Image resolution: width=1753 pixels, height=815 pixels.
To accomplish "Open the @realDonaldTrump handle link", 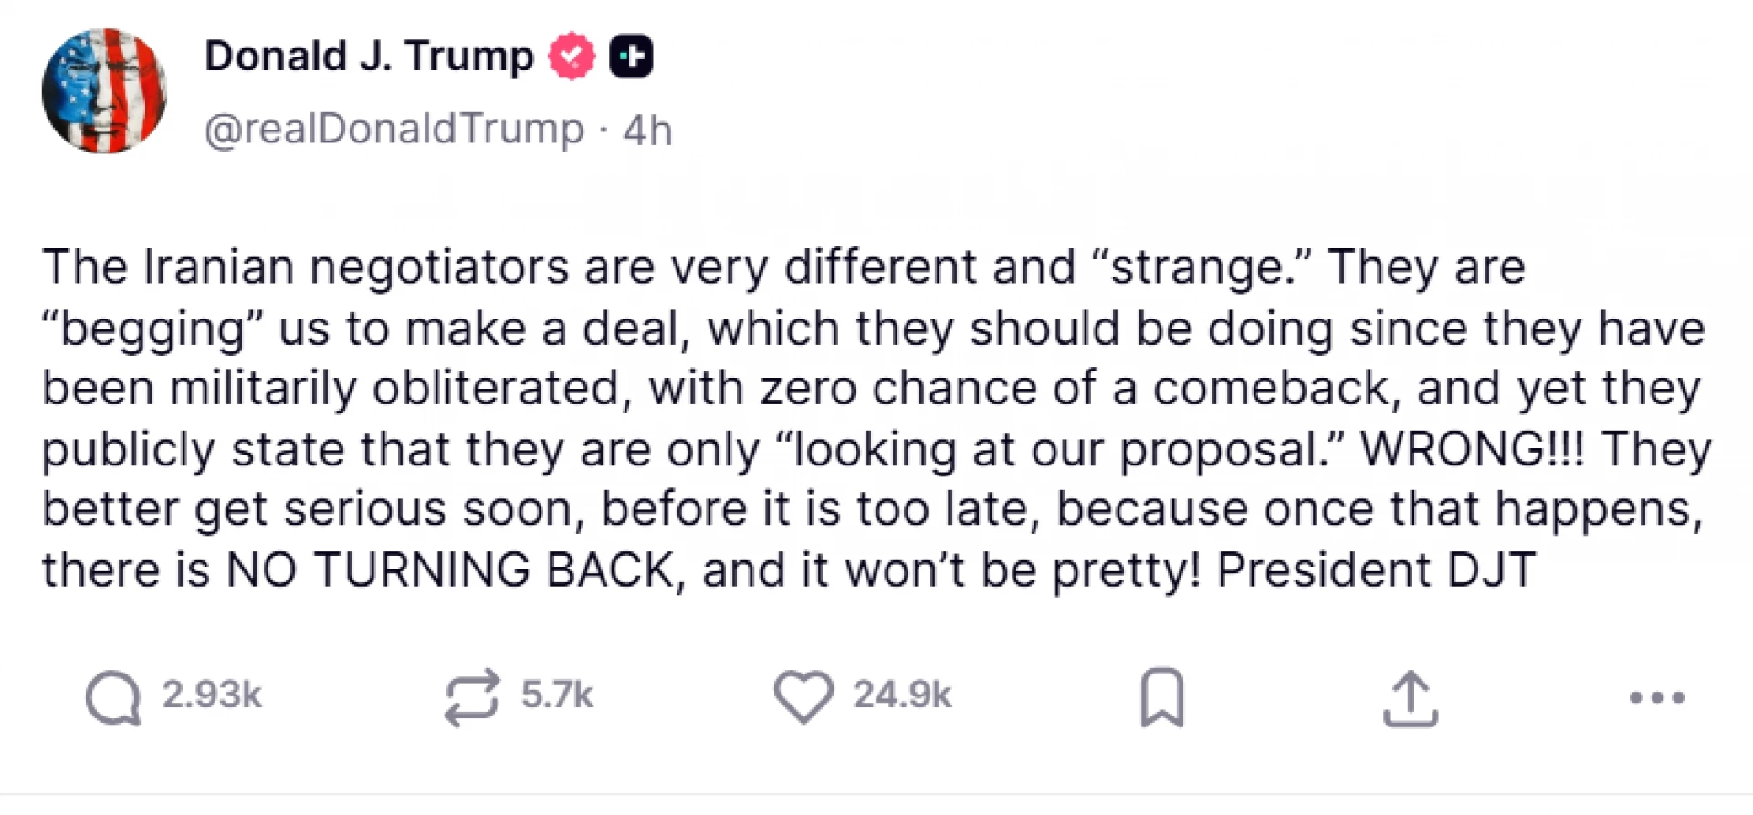I will (394, 130).
